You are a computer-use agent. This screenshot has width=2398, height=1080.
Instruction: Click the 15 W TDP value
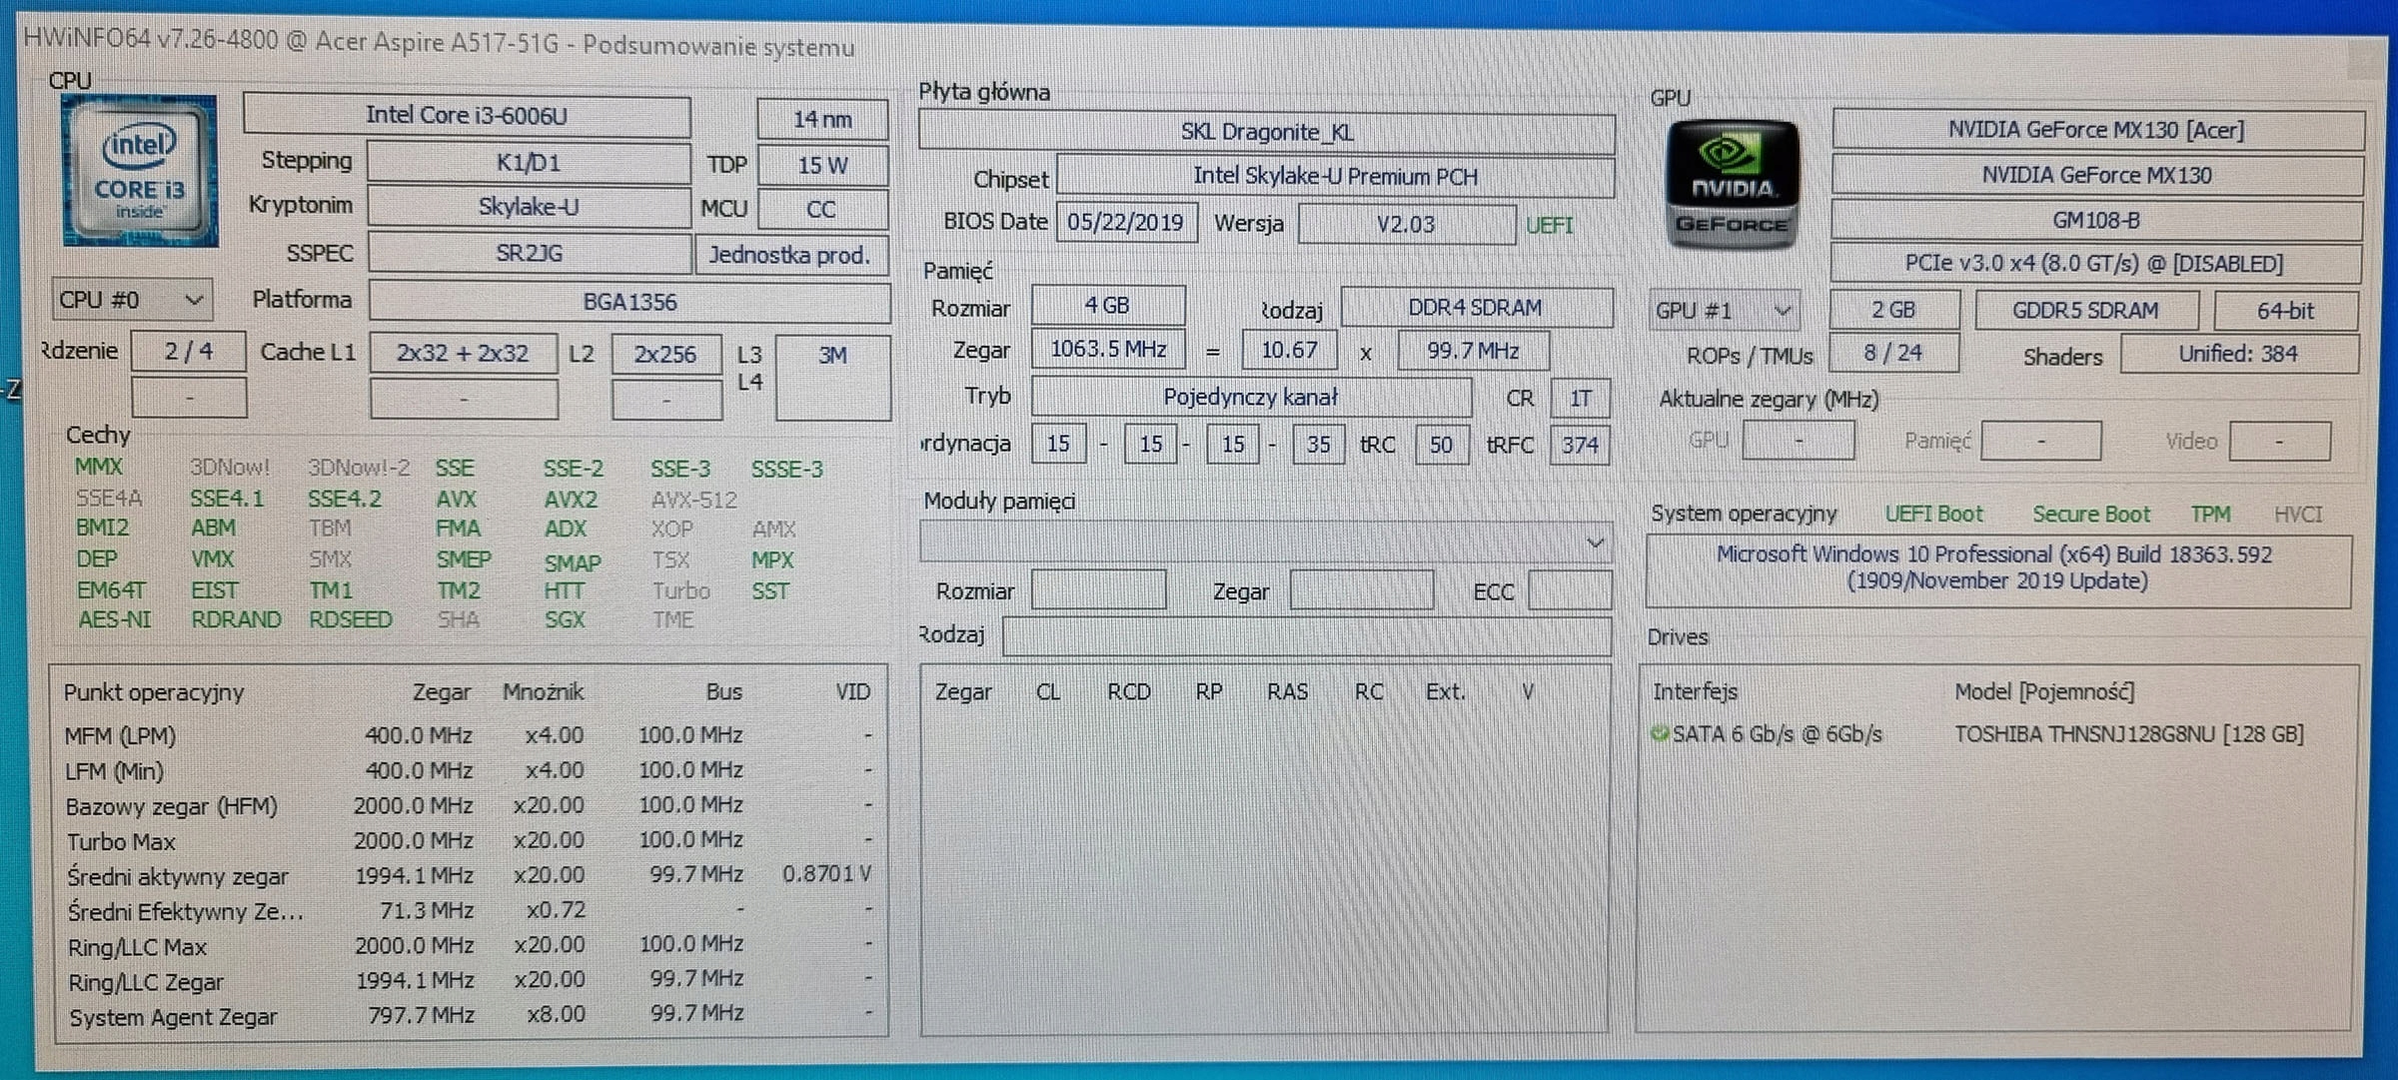822,165
